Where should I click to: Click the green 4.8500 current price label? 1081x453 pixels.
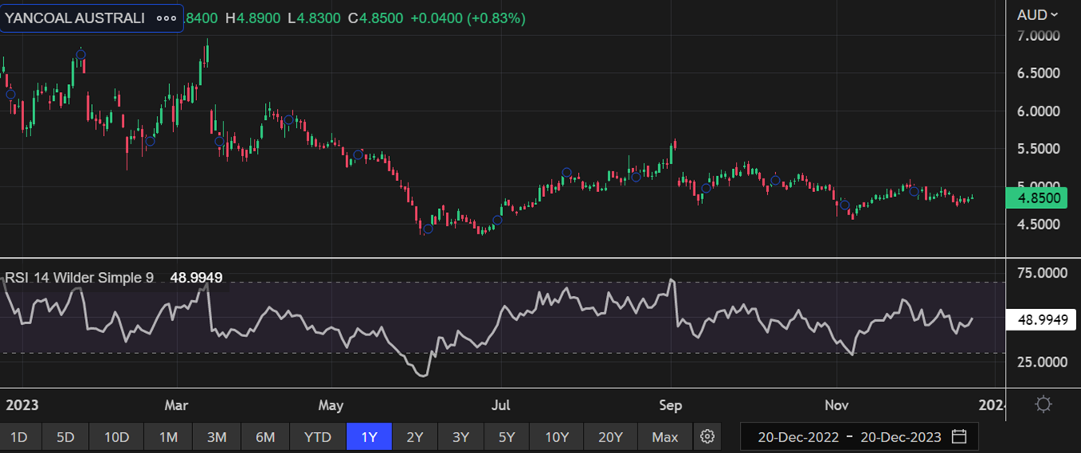[1038, 198]
